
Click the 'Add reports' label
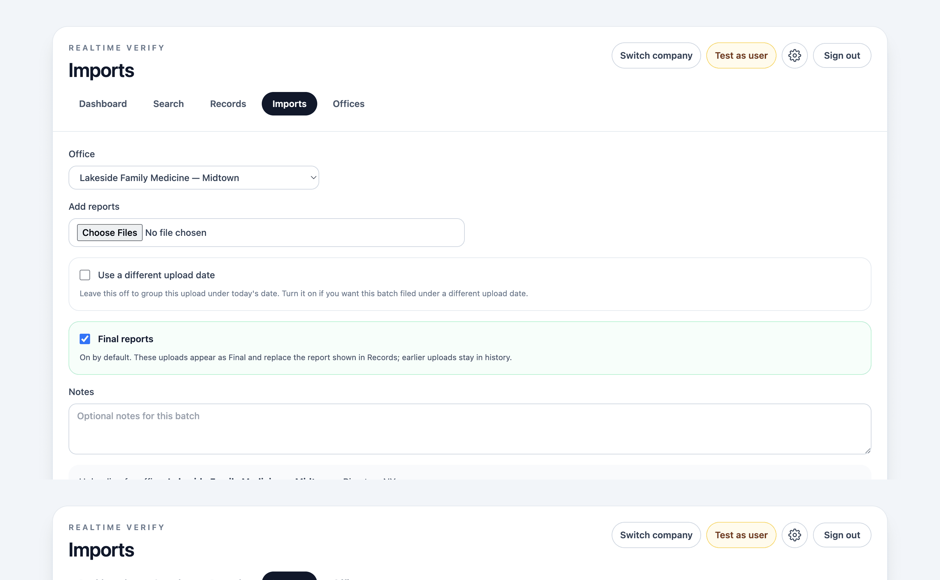[x=94, y=207]
